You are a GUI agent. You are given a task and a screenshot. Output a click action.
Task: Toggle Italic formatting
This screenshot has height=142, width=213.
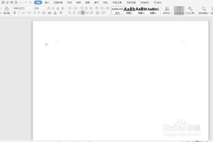[x=19, y=13]
